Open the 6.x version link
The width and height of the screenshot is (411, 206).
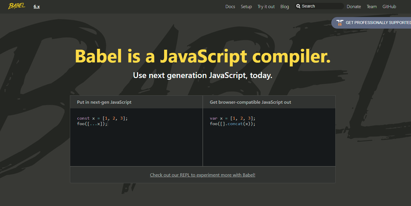click(x=37, y=6)
